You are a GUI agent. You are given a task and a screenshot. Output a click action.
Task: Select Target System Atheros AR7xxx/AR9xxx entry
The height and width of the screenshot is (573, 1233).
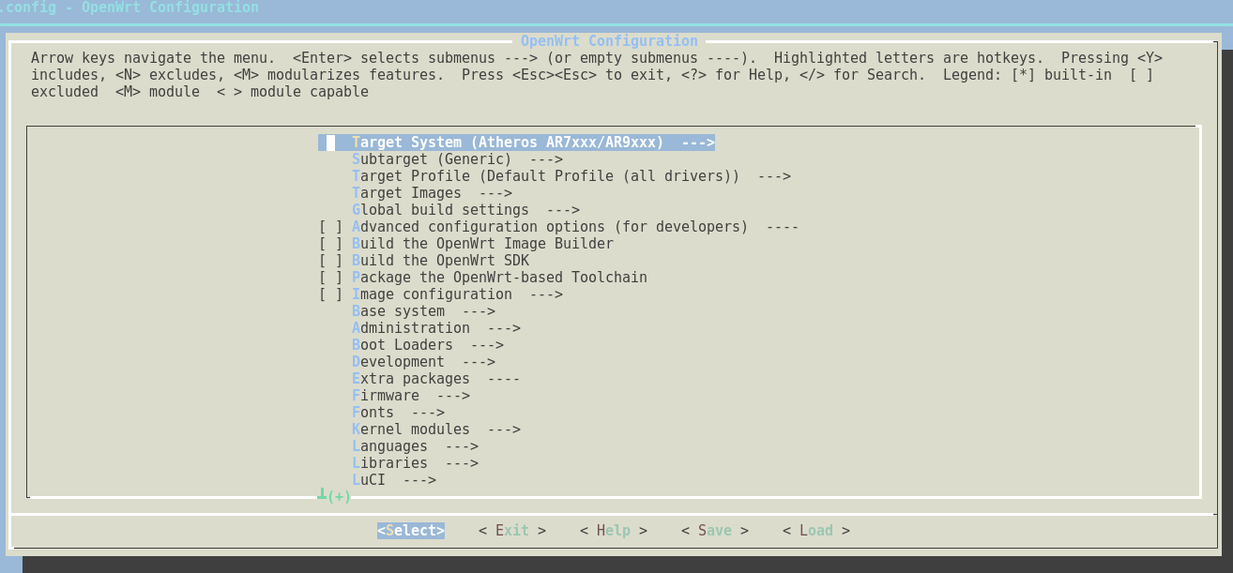pyautogui.click(x=516, y=143)
